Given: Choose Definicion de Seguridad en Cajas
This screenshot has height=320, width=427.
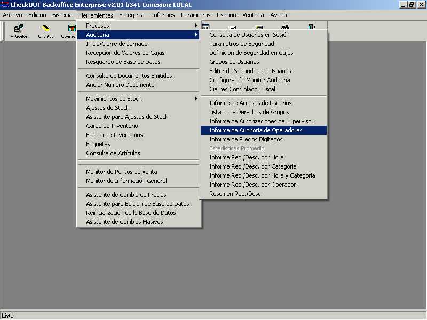Looking at the screenshot, I should click(x=264, y=53).
